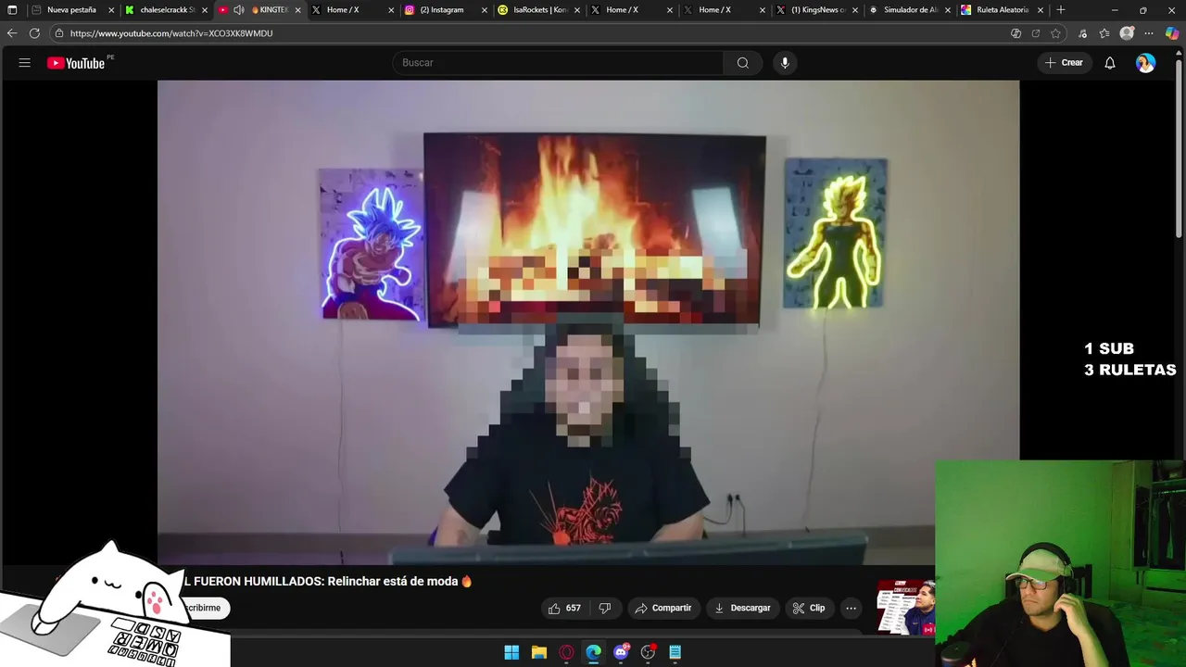
Task: Open Opera browser from the taskbar
Action: click(x=566, y=652)
